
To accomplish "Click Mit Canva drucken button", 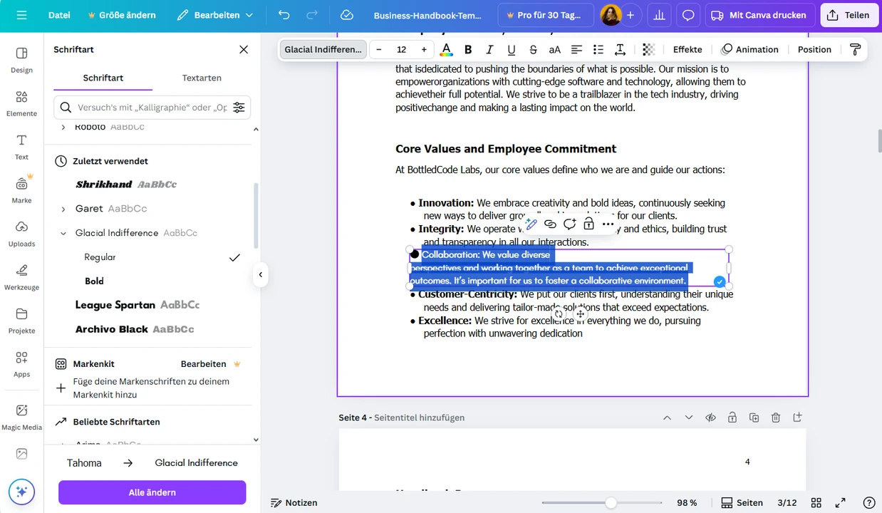I will click(760, 15).
